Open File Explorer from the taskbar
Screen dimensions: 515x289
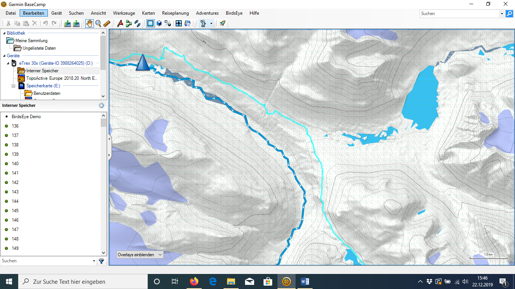click(231, 281)
